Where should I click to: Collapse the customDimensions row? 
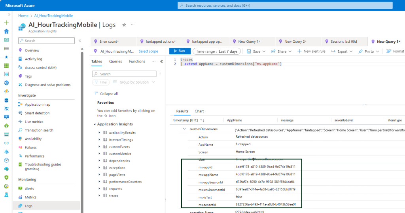(184, 129)
